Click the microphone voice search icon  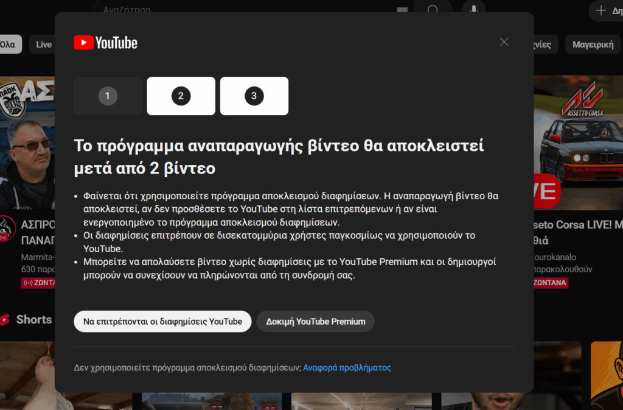point(473,9)
